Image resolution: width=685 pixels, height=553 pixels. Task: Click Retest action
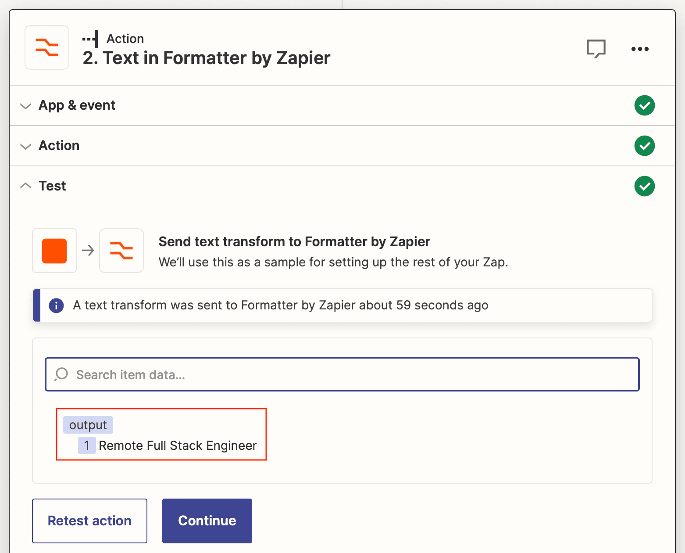[x=89, y=521]
